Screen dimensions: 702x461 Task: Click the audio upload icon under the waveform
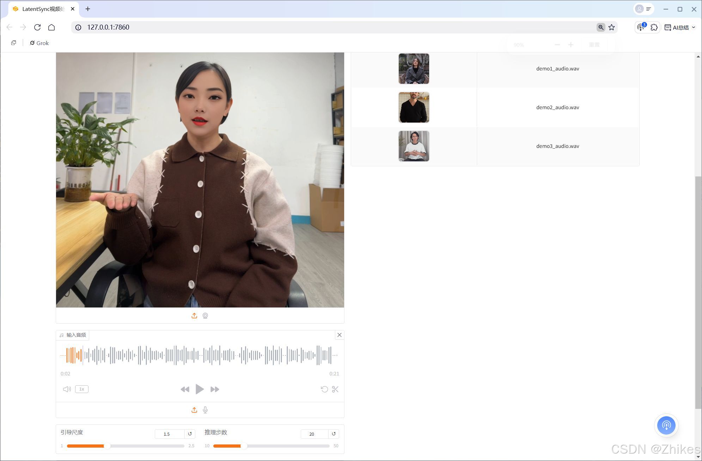(194, 410)
